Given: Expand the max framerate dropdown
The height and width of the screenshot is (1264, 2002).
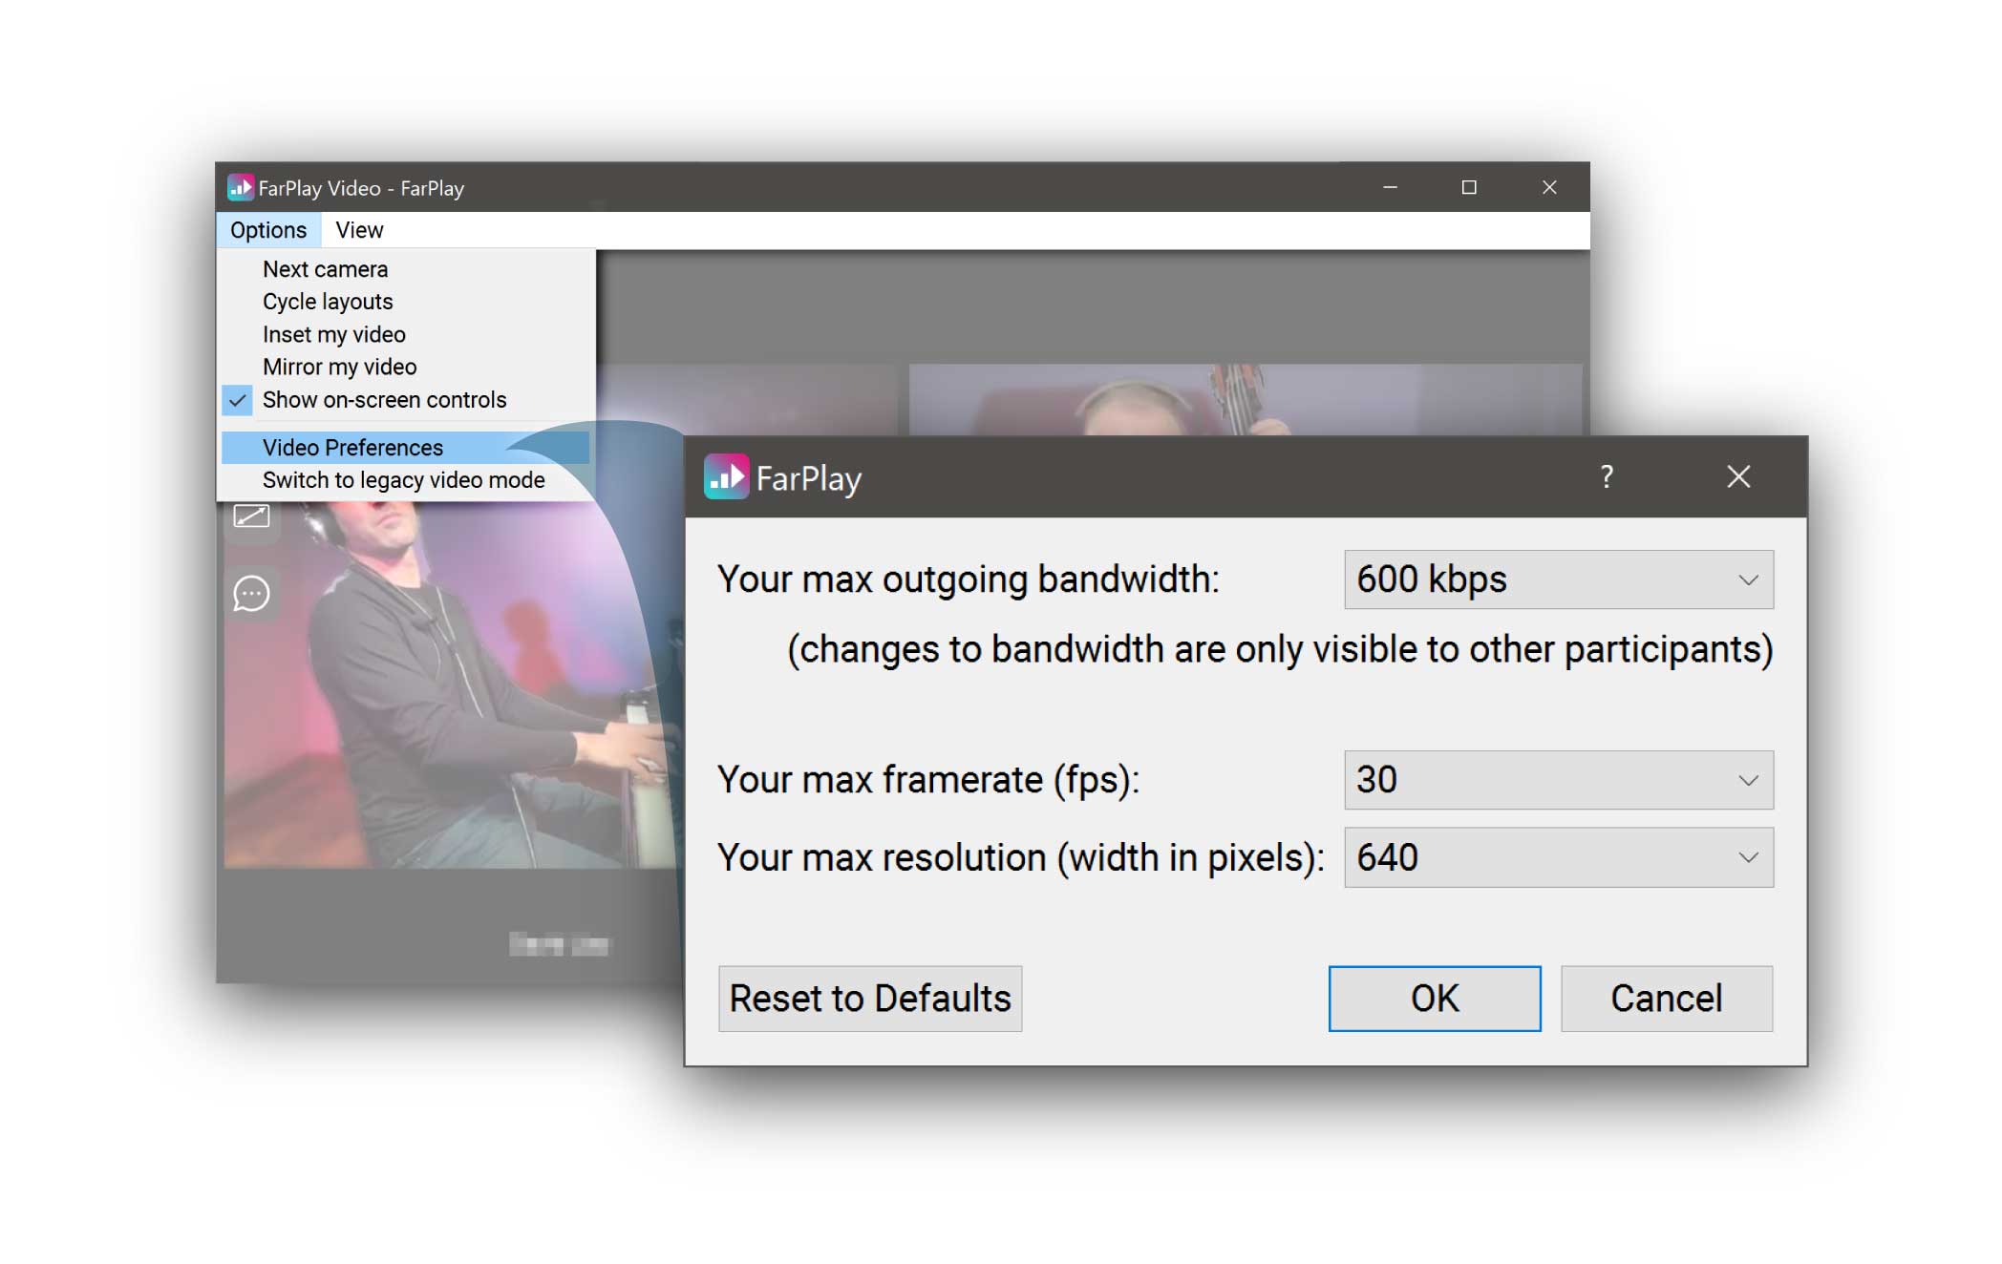Looking at the screenshot, I should coord(1559,780).
